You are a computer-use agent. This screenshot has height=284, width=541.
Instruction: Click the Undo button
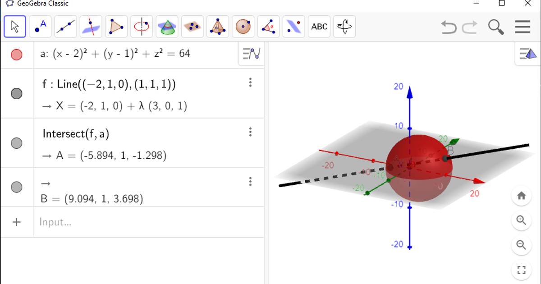[x=449, y=27]
